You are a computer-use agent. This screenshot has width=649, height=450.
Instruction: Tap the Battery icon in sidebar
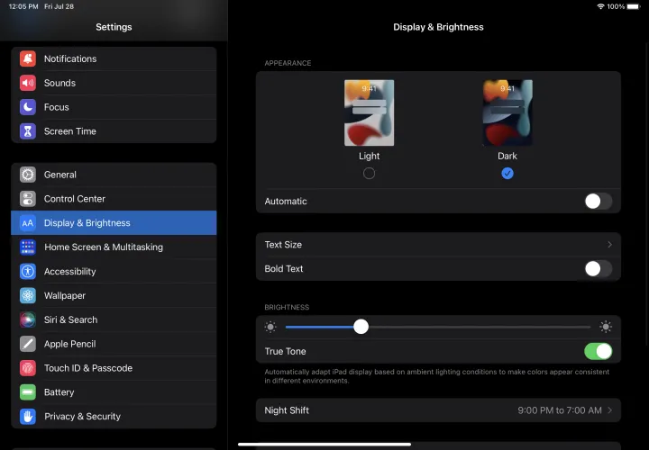click(x=28, y=392)
